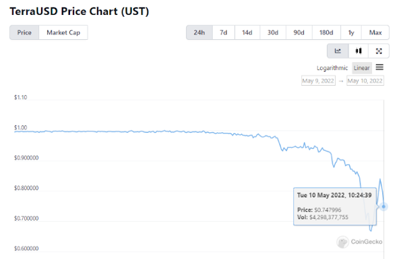
Task: Show the Max time range
Action: [375, 32]
